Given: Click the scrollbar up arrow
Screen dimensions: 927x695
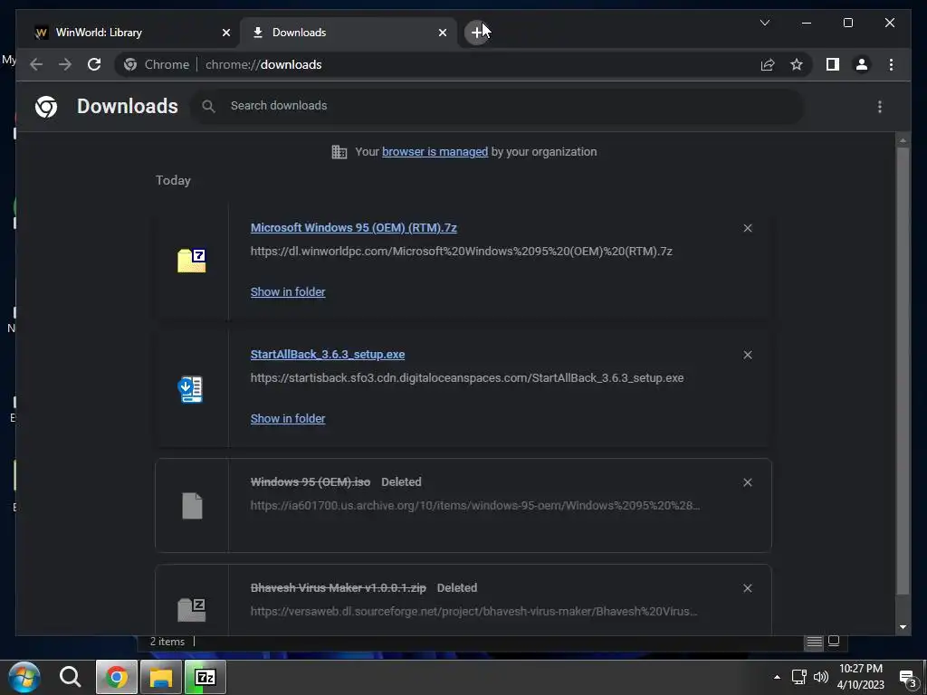Looking at the screenshot, I should (903, 140).
